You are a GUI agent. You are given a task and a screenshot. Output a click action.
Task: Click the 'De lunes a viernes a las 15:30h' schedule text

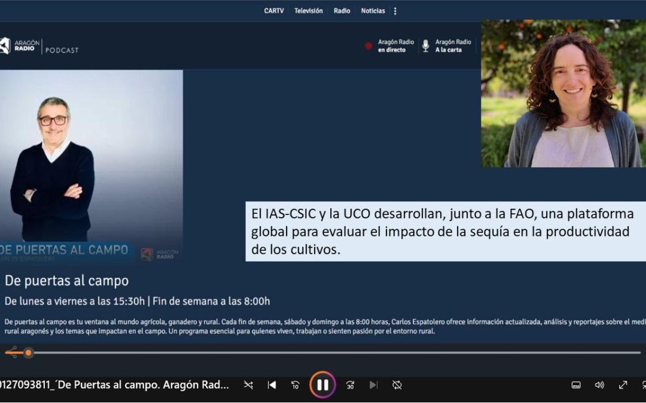[x=75, y=302]
